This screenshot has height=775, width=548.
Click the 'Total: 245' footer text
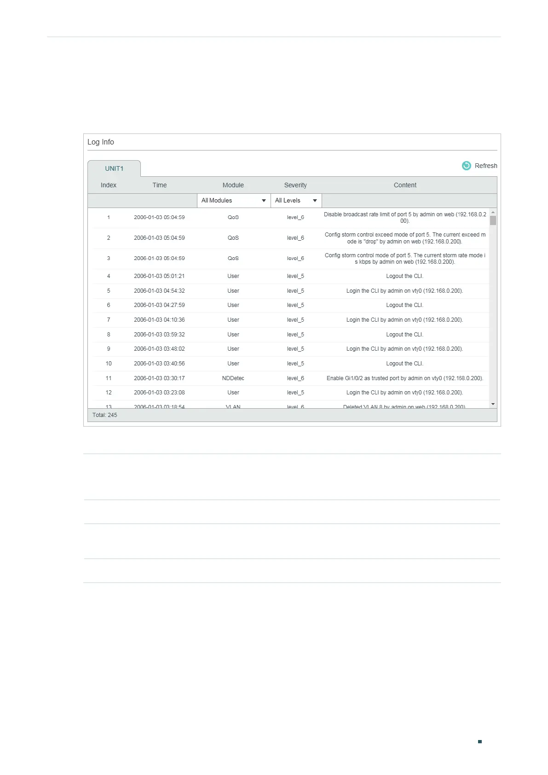pyautogui.click(x=105, y=415)
